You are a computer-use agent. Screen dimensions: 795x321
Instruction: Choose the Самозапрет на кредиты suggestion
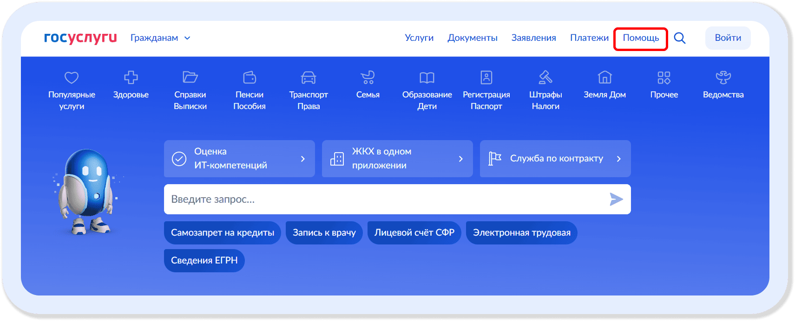click(223, 233)
